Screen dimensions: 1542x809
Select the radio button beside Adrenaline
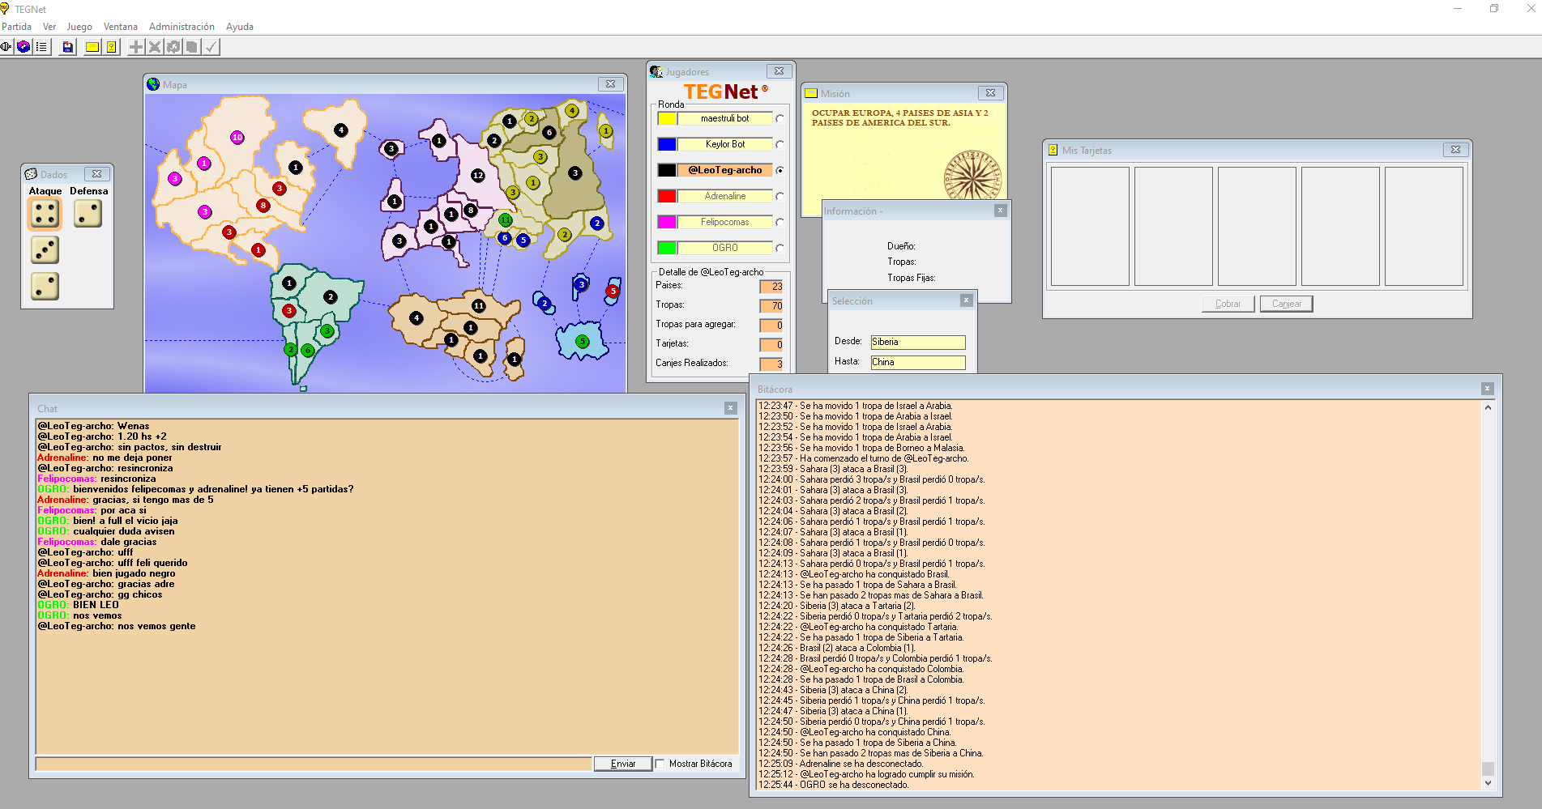coord(780,197)
